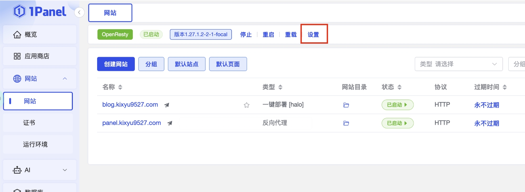Sort the table by 过期时间 column
The width and height of the screenshot is (525, 192).
tap(504, 87)
